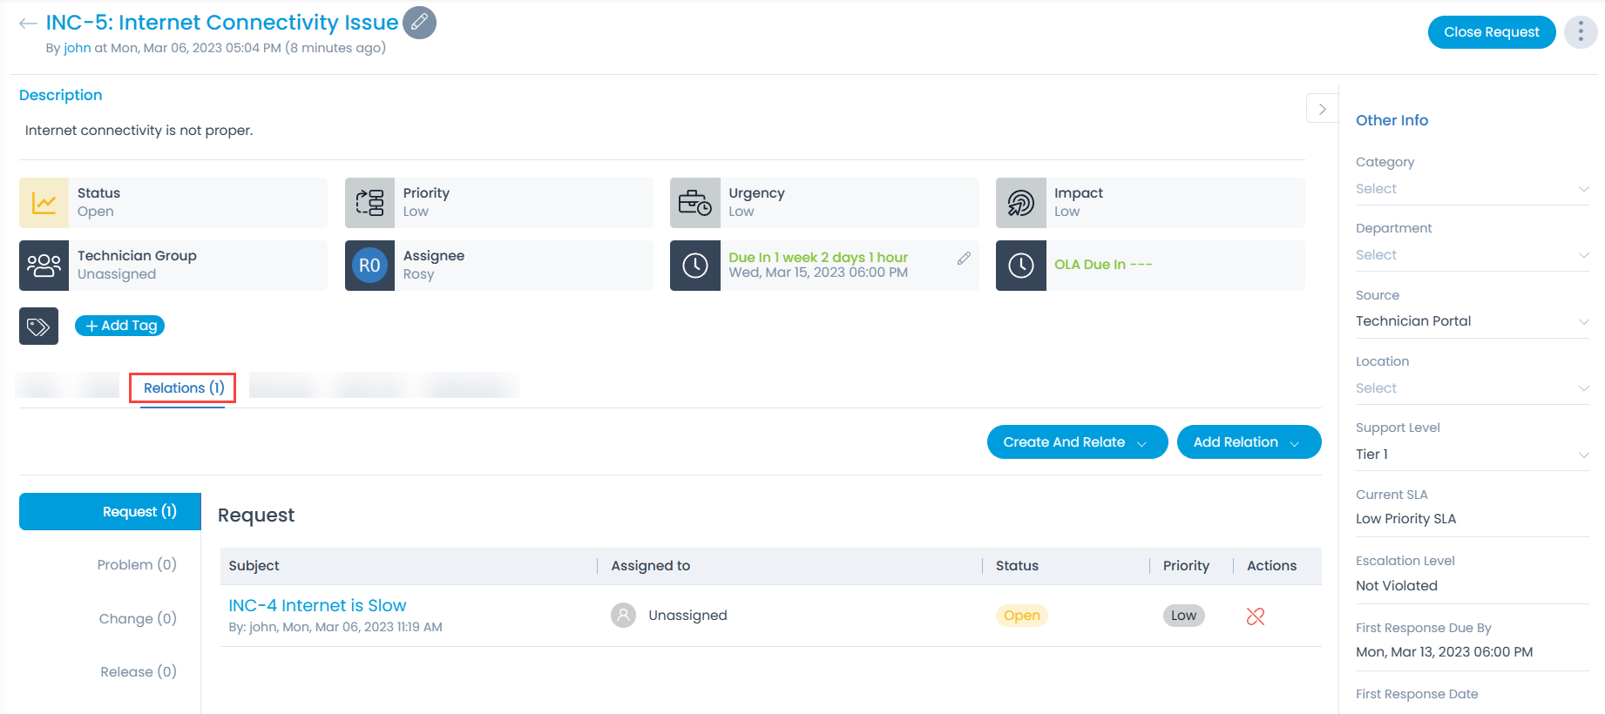
Task: Select the Change (0) relation tab
Action: [138, 619]
